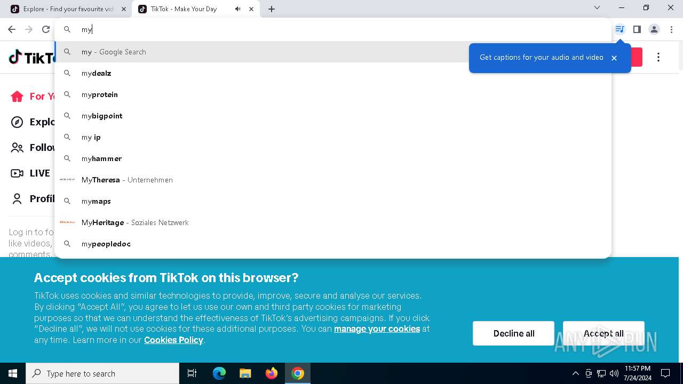Screen dimensions: 683x384
Task: Close the Explore tab
Action: click(x=124, y=9)
